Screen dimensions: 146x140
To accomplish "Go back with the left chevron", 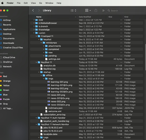I will click(33, 10).
